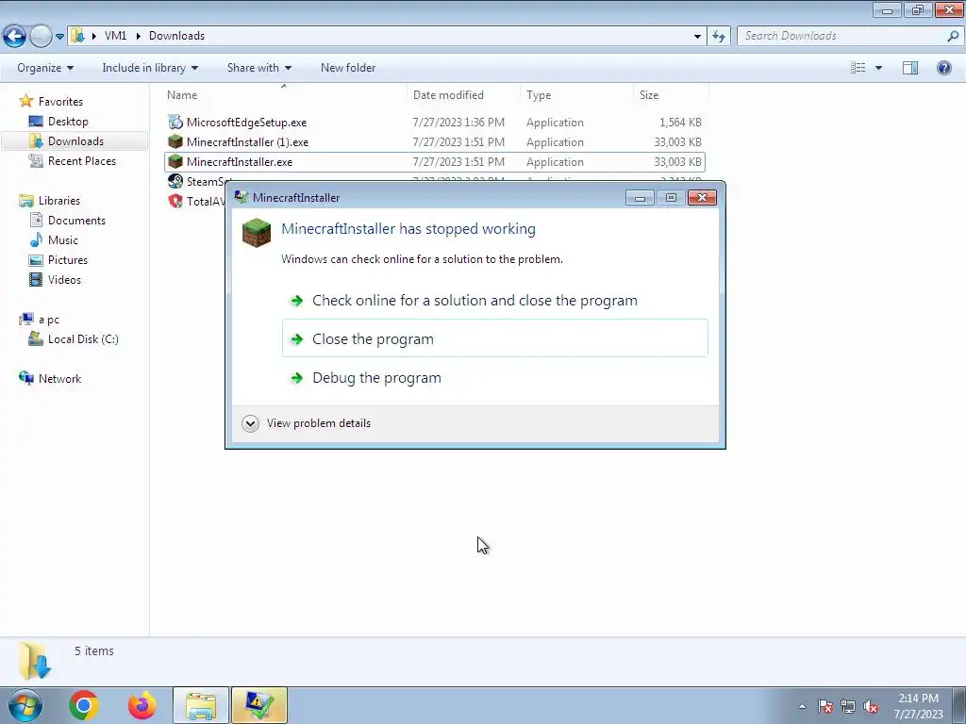
Task: Click the MinecraftInstaller dialog title icon
Action: pyautogui.click(x=241, y=197)
